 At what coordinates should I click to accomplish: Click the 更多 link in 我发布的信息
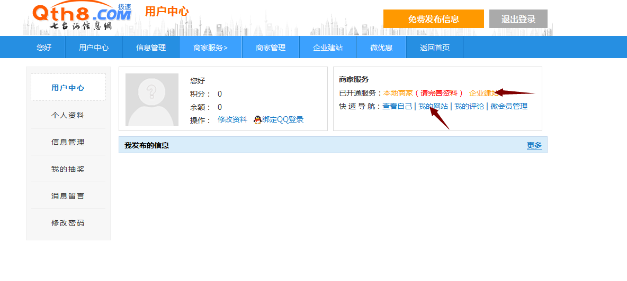(534, 145)
